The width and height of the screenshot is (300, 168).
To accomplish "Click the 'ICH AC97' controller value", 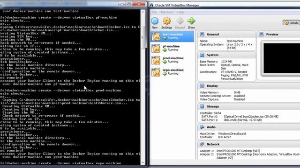I will [x=224, y=137].
